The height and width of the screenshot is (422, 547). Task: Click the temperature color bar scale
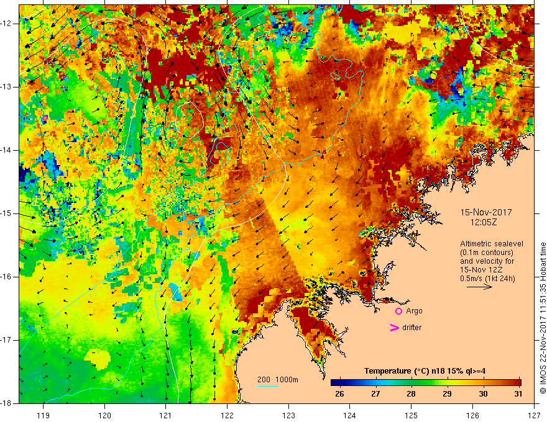[426, 383]
